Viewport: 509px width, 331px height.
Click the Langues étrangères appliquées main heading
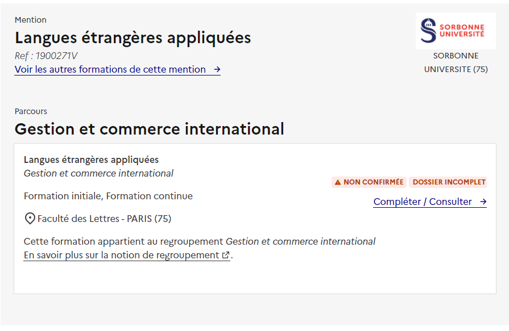pyautogui.click(x=133, y=37)
